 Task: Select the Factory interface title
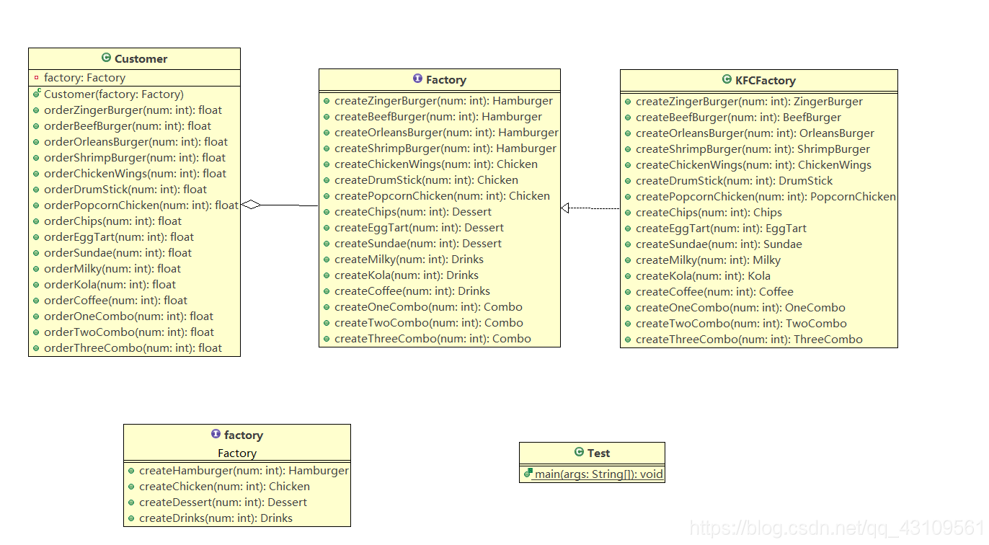(446, 79)
